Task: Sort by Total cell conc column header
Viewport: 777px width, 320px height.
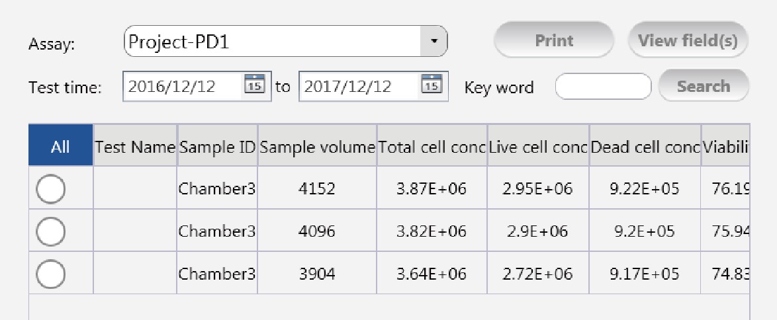Action: [432, 145]
